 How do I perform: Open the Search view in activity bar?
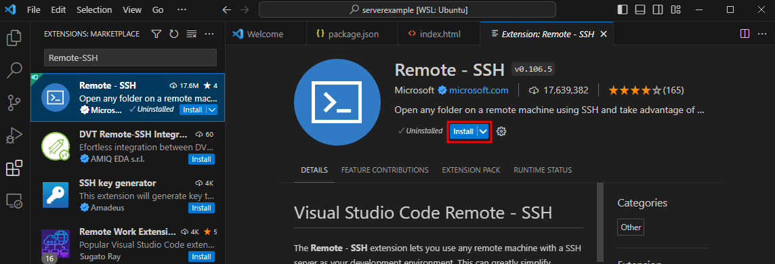pos(14,70)
